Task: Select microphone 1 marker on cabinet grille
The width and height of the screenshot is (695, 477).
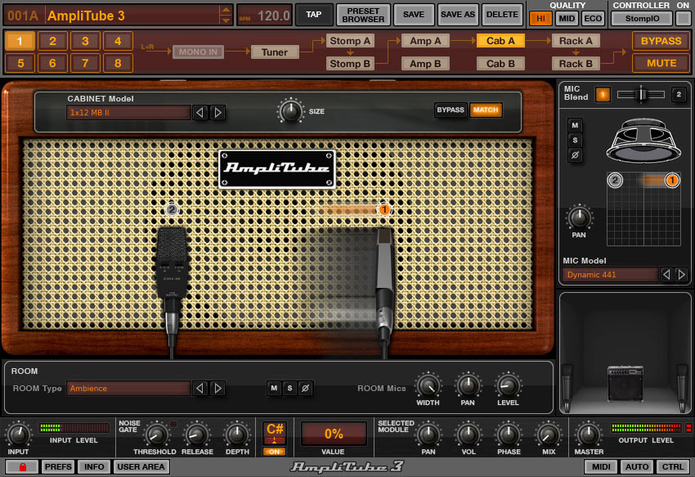Action: tap(384, 209)
